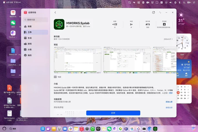Open 分类 in the sidebar
This screenshot has width=198, height=132.
tap(36, 50)
